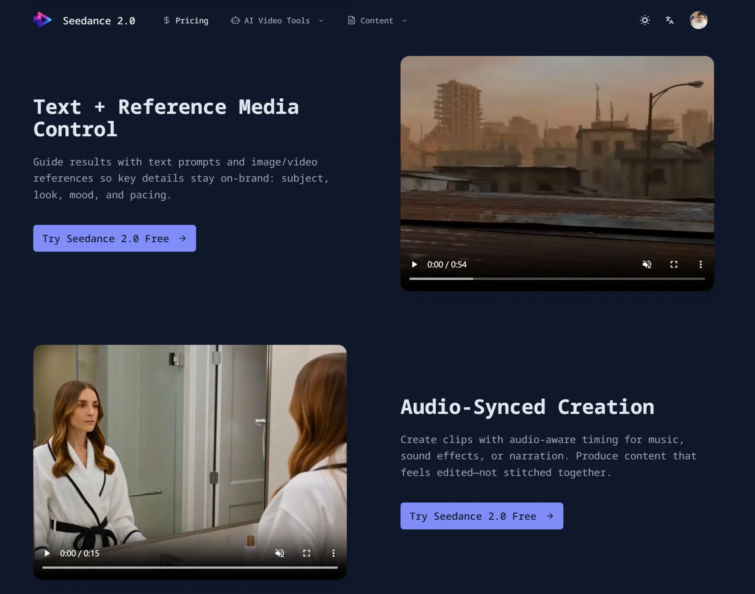Toggle the light/dark theme sun icon

tap(645, 20)
